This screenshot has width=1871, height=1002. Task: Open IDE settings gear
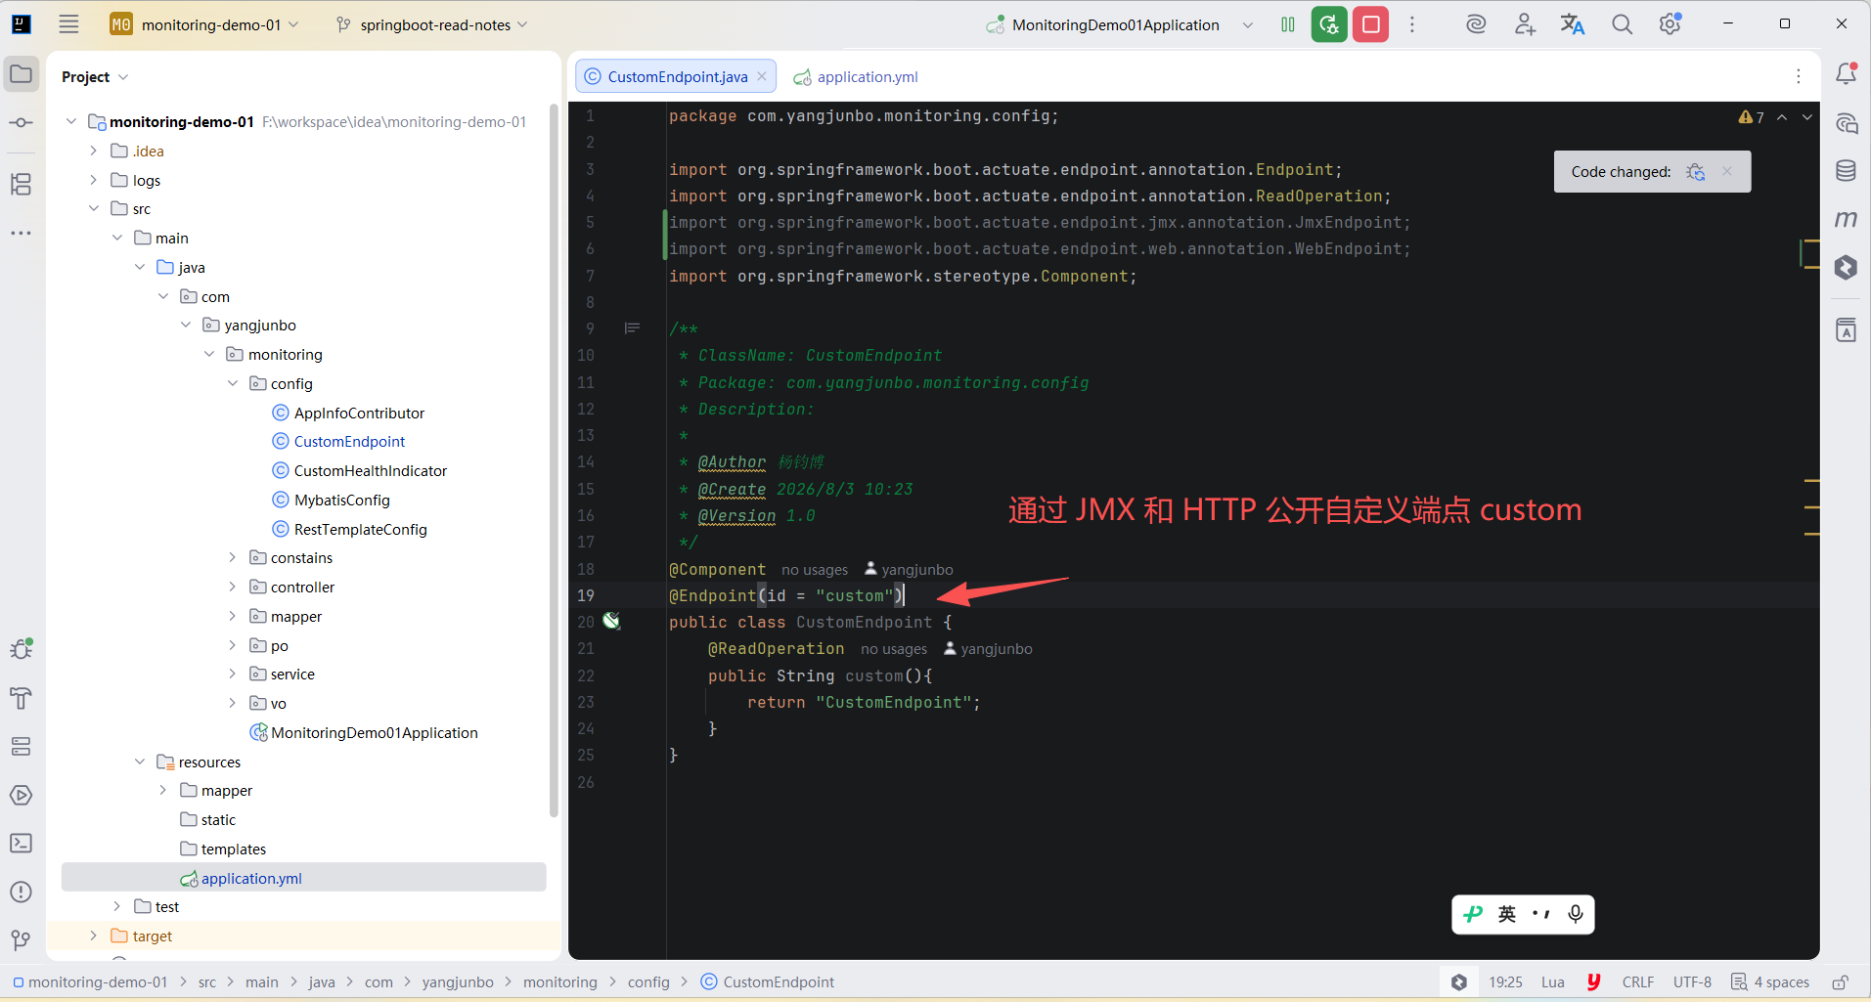click(x=1671, y=24)
